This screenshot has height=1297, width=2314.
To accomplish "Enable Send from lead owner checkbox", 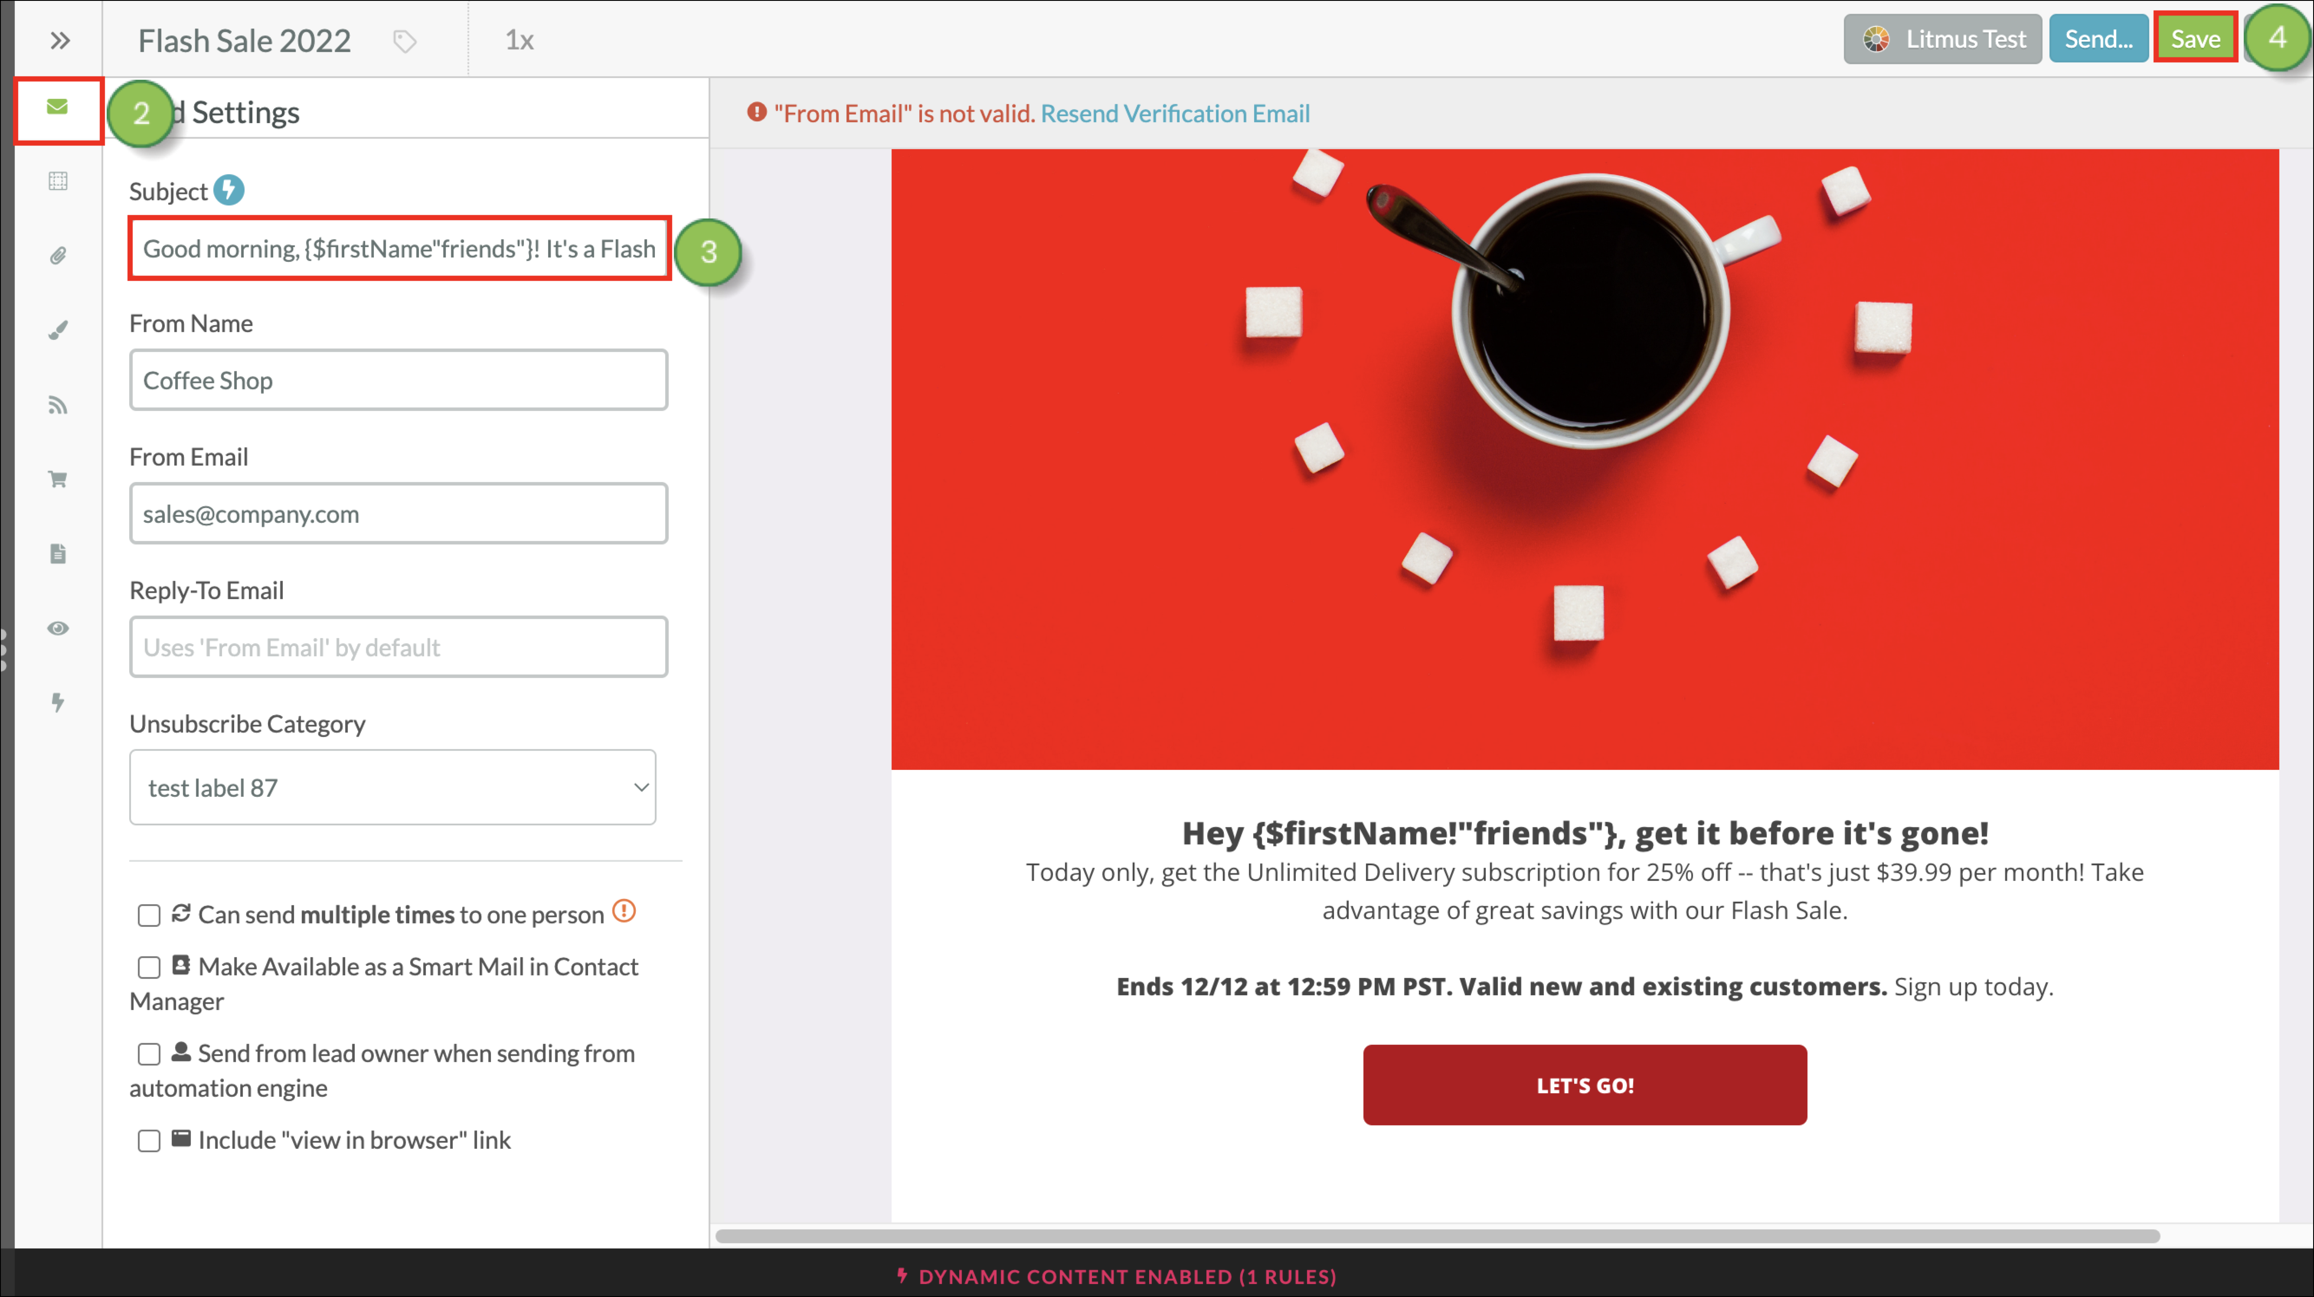I will [x=149, y=1055].
